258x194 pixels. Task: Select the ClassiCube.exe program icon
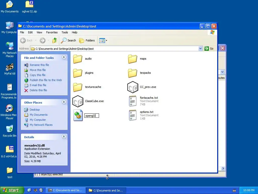coord(78,101)
